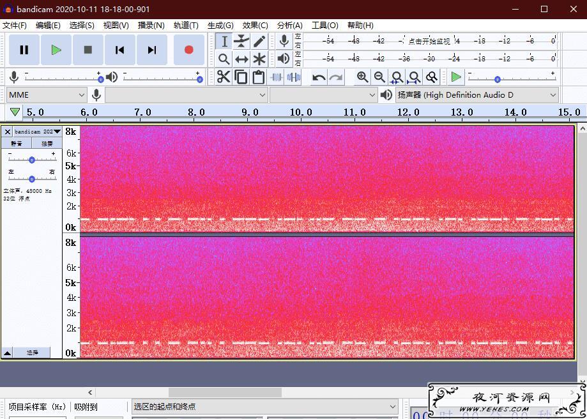Viewport: 587px width, 419px height.
Task: Stop playback with the Stop button
Action: 88,50
